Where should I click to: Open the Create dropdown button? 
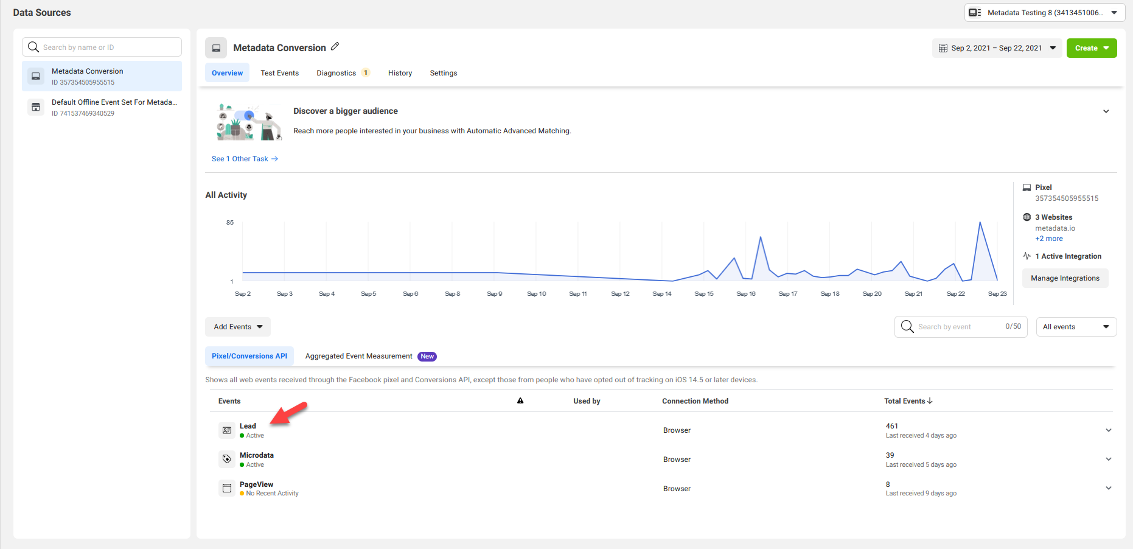(x=1092, y=48)
